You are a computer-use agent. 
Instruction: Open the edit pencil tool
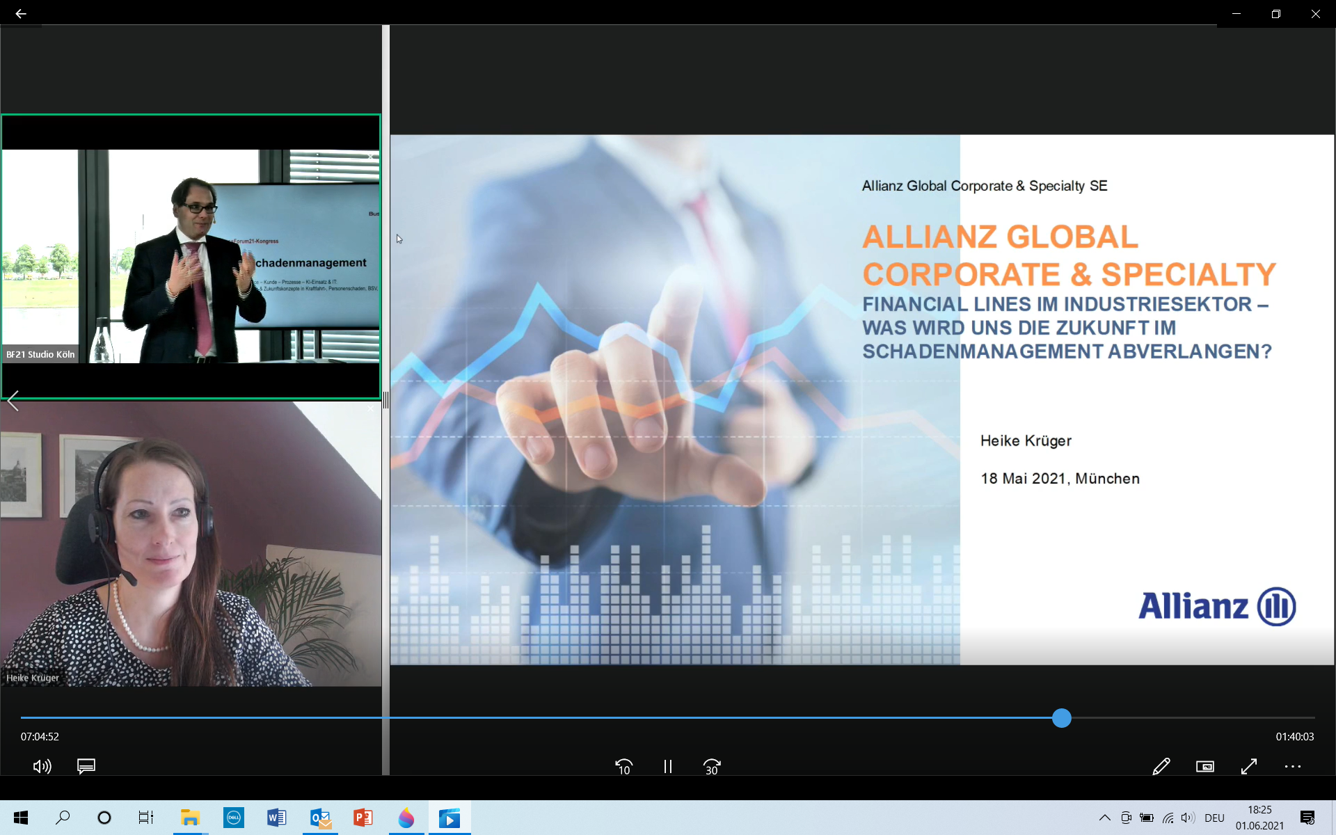click(1161, 766)
